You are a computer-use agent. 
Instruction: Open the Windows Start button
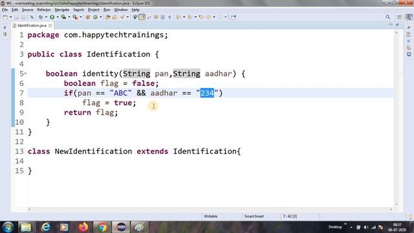(8, 227)
